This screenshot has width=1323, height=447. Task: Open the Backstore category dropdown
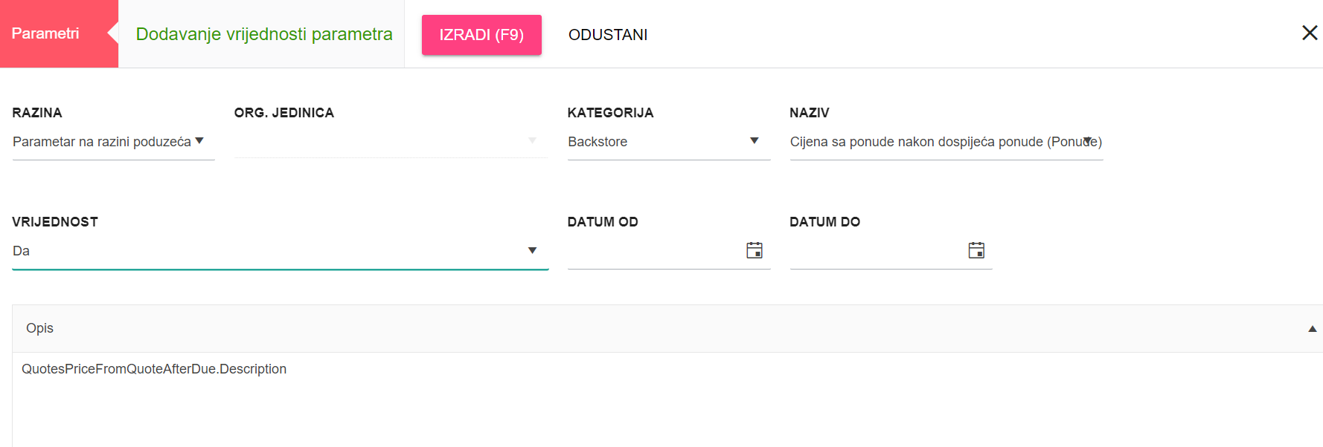(x=655, y=142)
